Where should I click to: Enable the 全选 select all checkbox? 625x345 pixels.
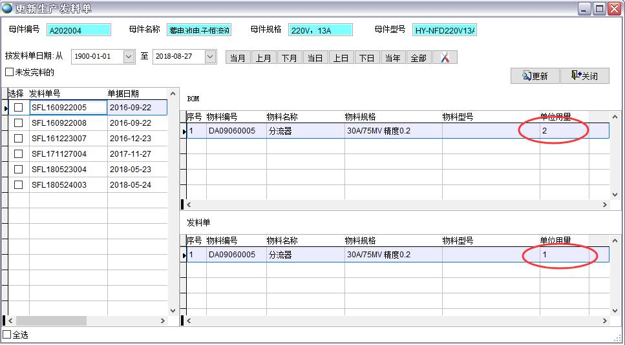click(7, 335)
